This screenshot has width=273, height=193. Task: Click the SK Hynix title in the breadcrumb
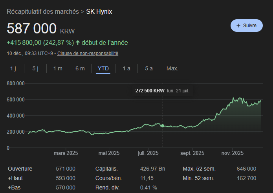click(99, 12)
